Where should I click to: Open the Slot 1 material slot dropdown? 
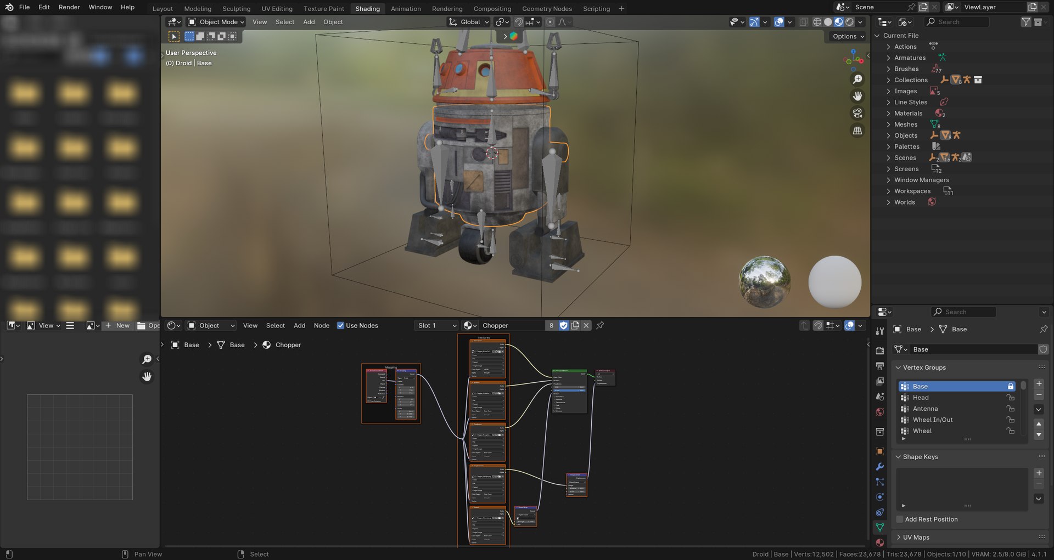436,326
